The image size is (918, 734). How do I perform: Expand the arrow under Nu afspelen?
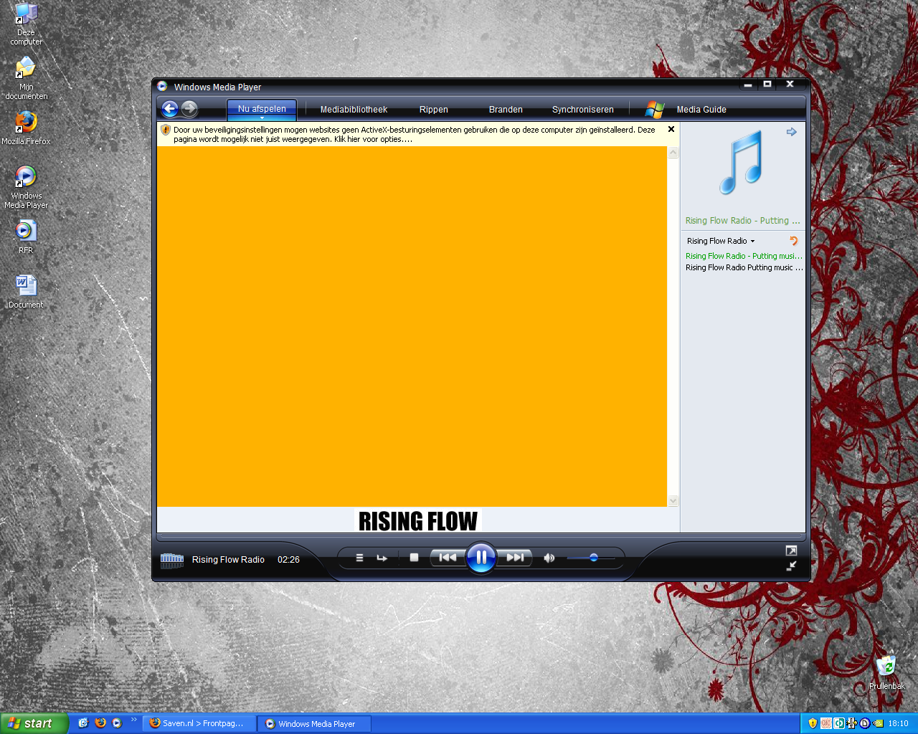[262, 118]
